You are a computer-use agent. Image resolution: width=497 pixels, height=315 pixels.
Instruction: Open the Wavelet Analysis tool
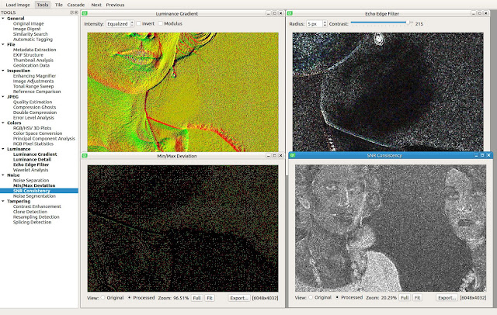tap(30, 170)
